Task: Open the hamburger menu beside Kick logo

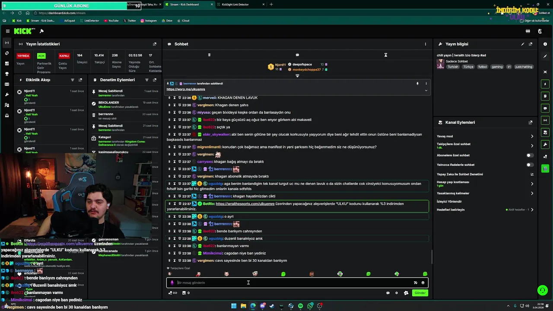Action: tap(7, 31)
